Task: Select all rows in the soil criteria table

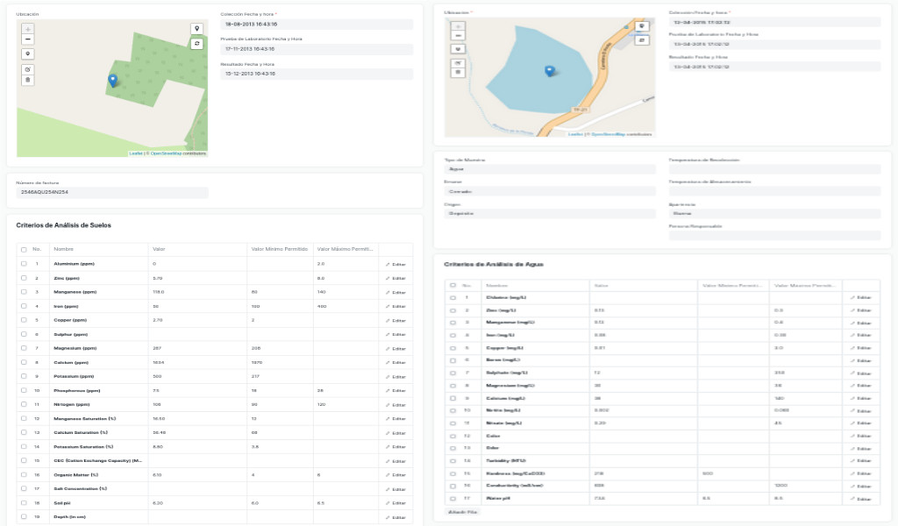Action: pyautogui.click(x=24, y=249)
